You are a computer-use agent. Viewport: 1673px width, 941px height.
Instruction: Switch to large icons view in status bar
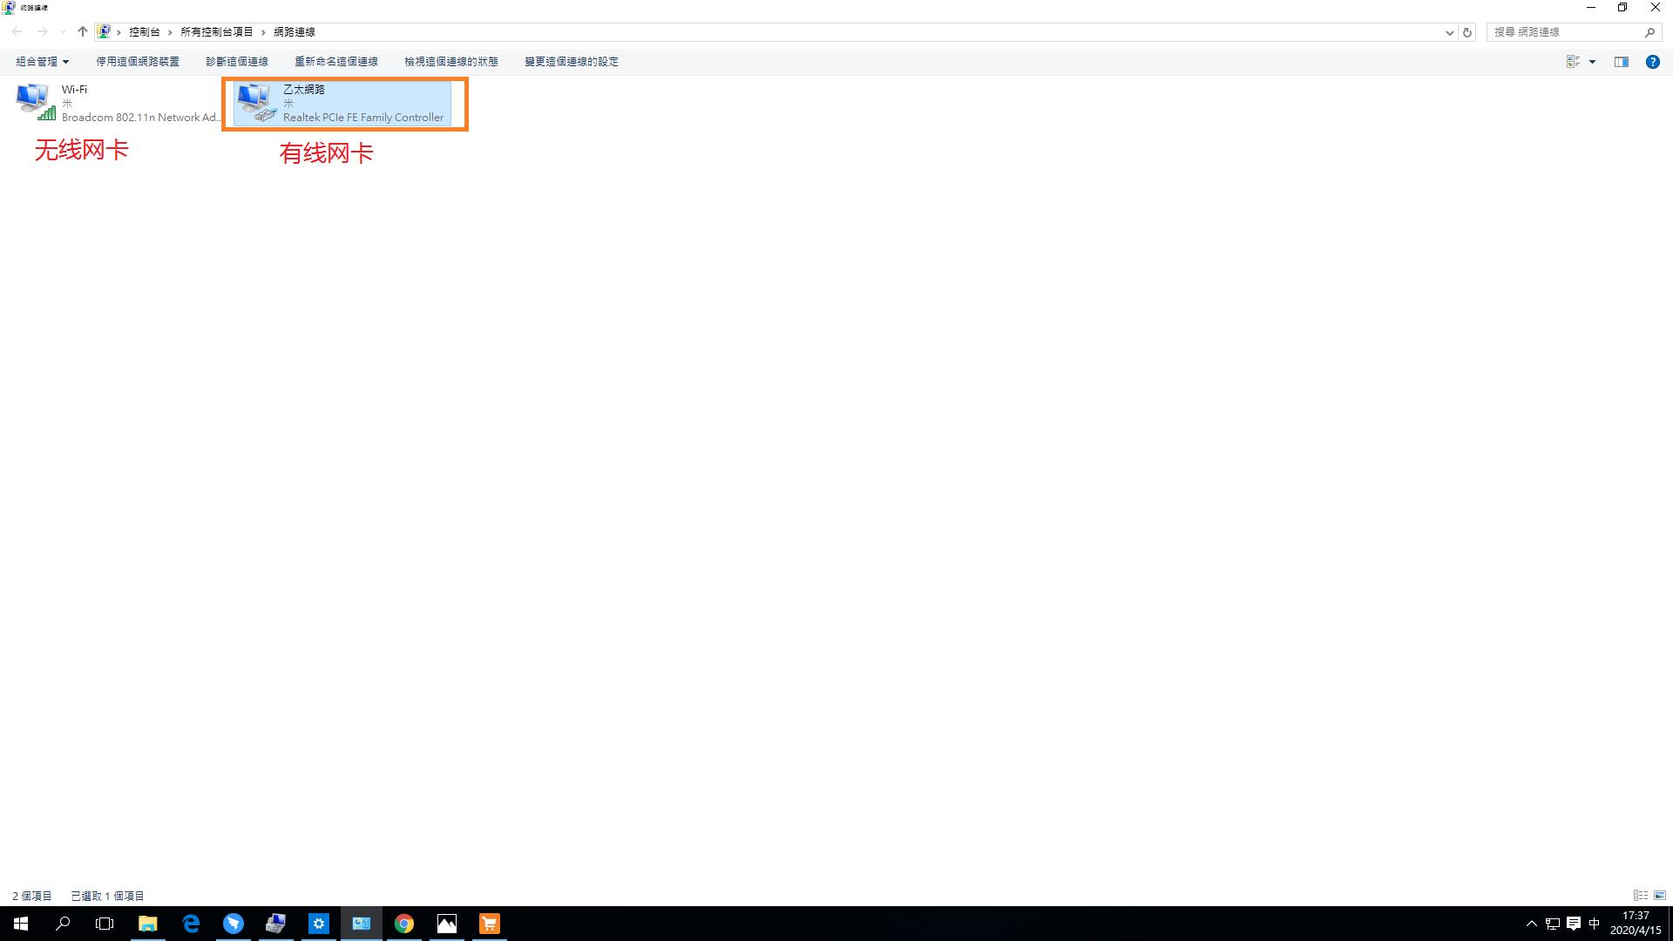(x=1660, y=896)
